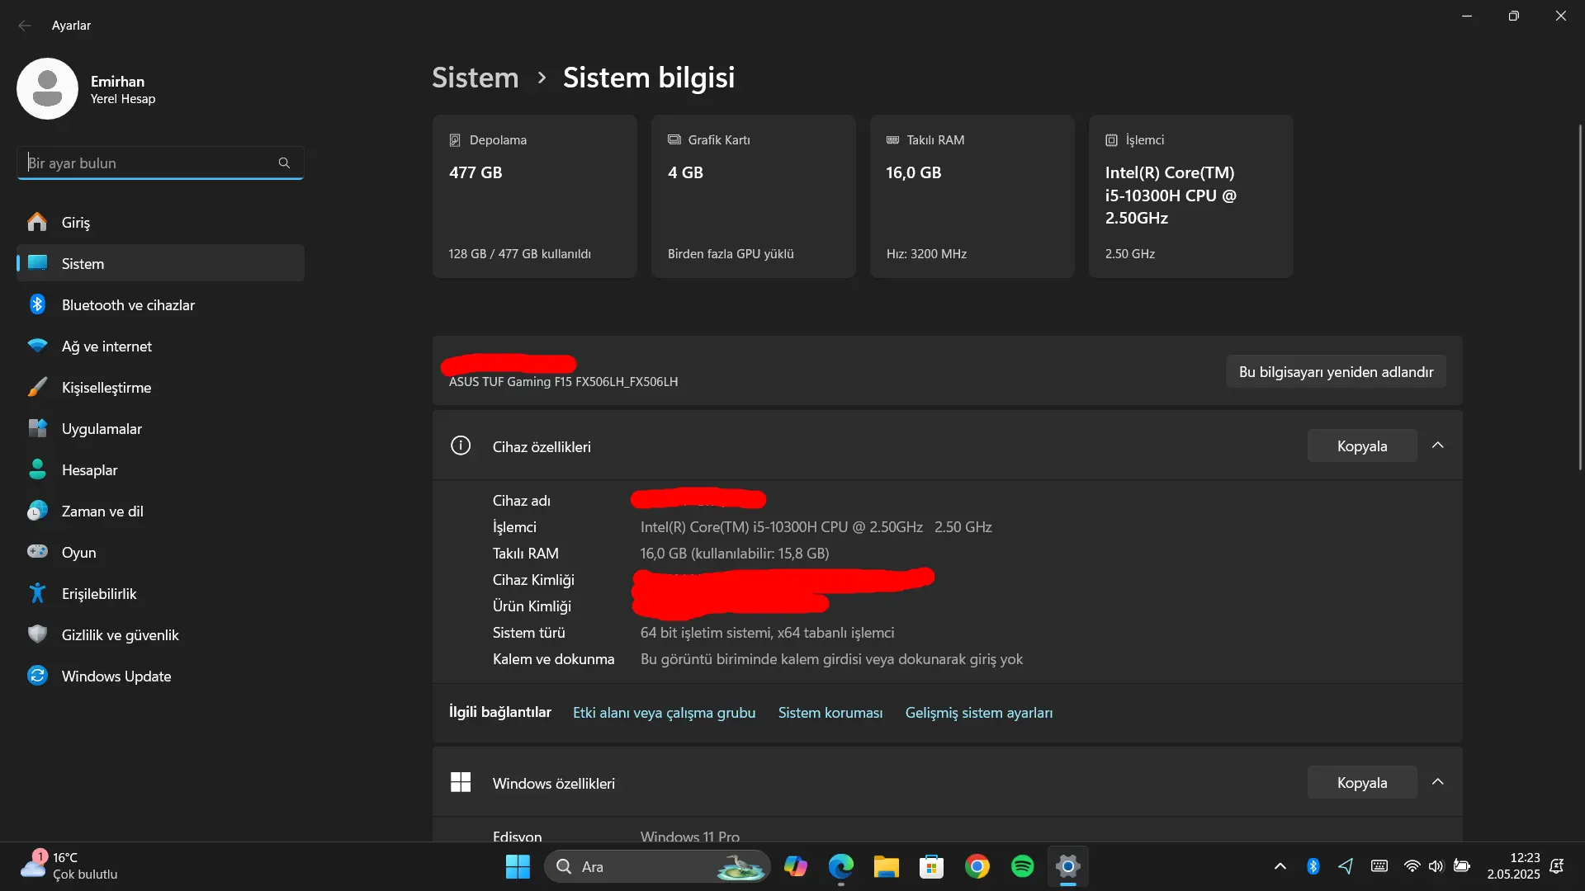This screenshot has height=891, width=1585.
Task: Open File Explorer from the taskbar
Action: [887, 866]
